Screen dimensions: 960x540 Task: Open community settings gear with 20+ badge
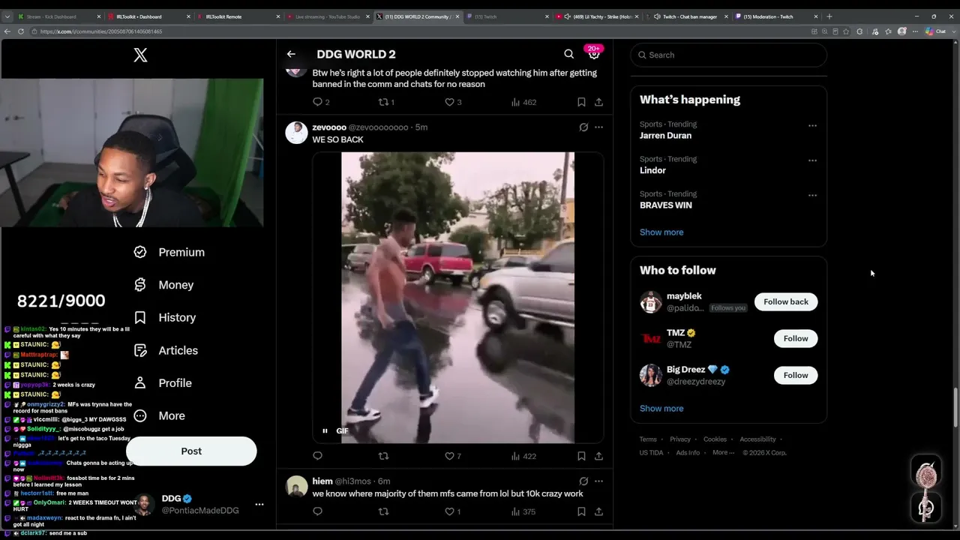[593, 54]
